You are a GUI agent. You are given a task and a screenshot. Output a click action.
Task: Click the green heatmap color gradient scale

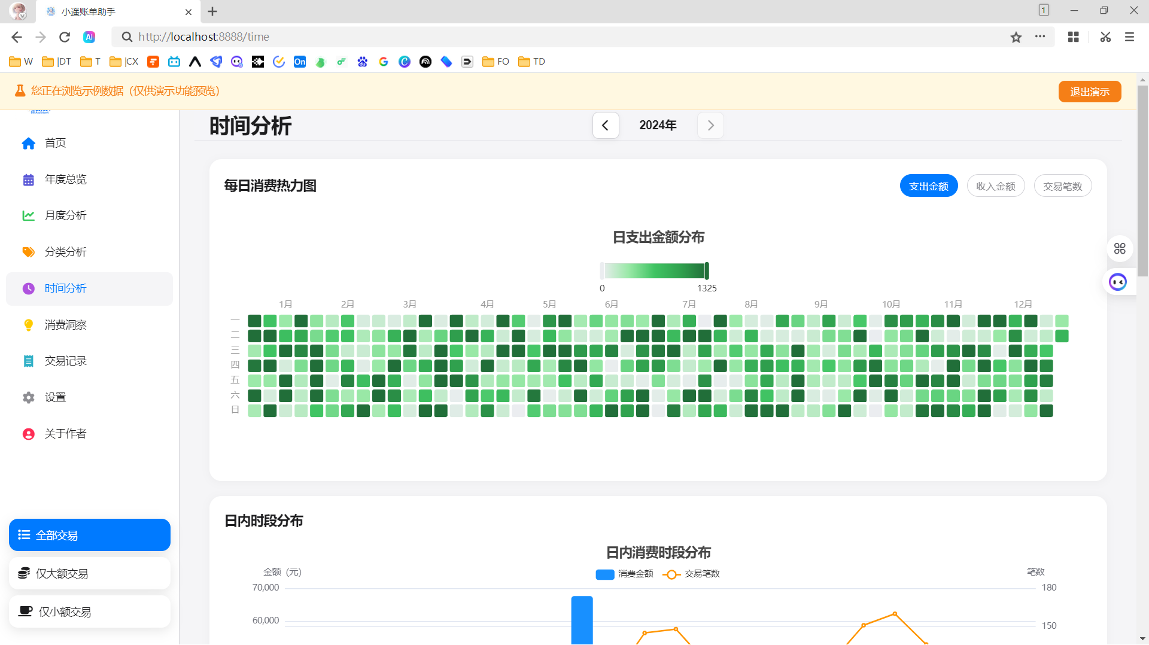click(x=655, y=270)
